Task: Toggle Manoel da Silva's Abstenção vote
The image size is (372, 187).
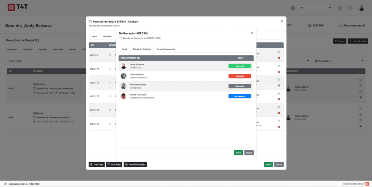Action: 240,86
